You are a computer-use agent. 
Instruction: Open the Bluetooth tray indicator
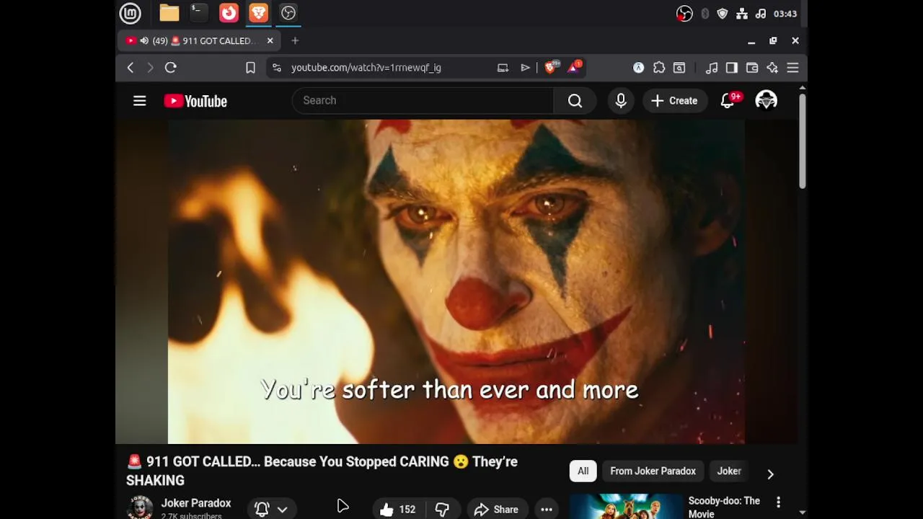click(x=705, y=14)
